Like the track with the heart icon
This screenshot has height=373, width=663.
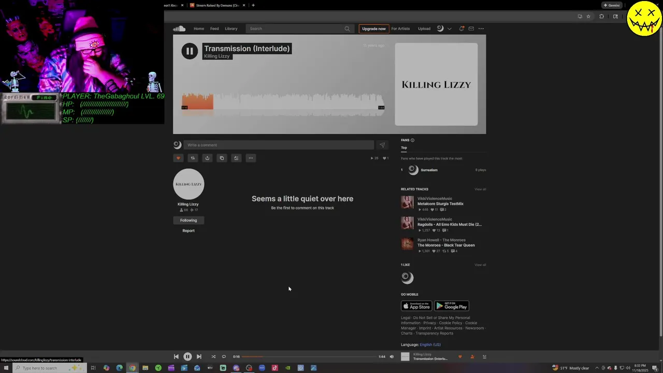pos(178,158)
